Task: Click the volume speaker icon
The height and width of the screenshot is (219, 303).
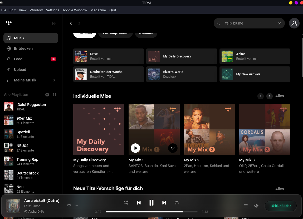Action: click(256, 206)
